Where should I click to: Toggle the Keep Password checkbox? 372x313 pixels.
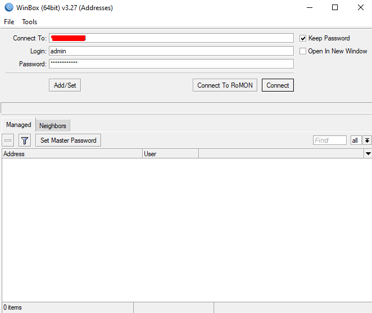pyautogui.click(x=303, y=38)
